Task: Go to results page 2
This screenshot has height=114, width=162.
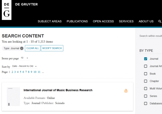Action: (x=12, y=72)
